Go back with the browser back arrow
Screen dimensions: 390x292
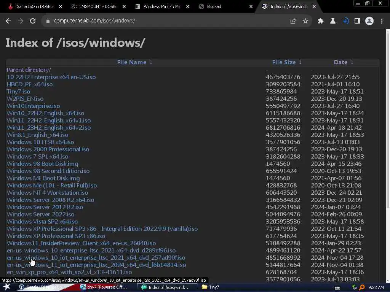(8, 21)
